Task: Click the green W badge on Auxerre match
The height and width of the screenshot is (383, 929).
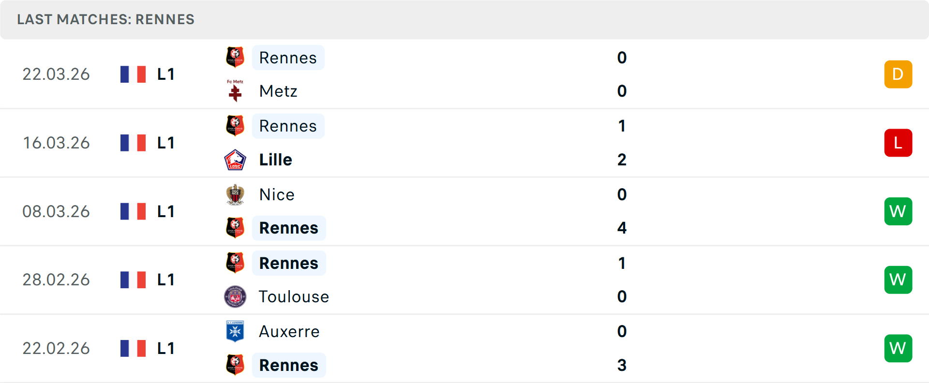Action: click(x=898, y=348)
